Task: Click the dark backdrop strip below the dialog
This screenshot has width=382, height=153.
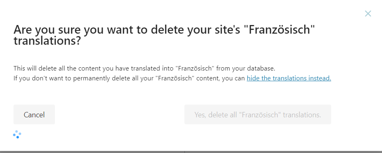Action: coord(191,152)
